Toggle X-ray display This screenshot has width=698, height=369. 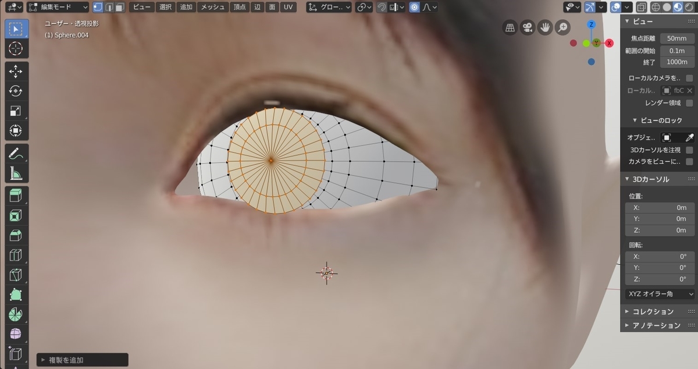click(640, 8)
